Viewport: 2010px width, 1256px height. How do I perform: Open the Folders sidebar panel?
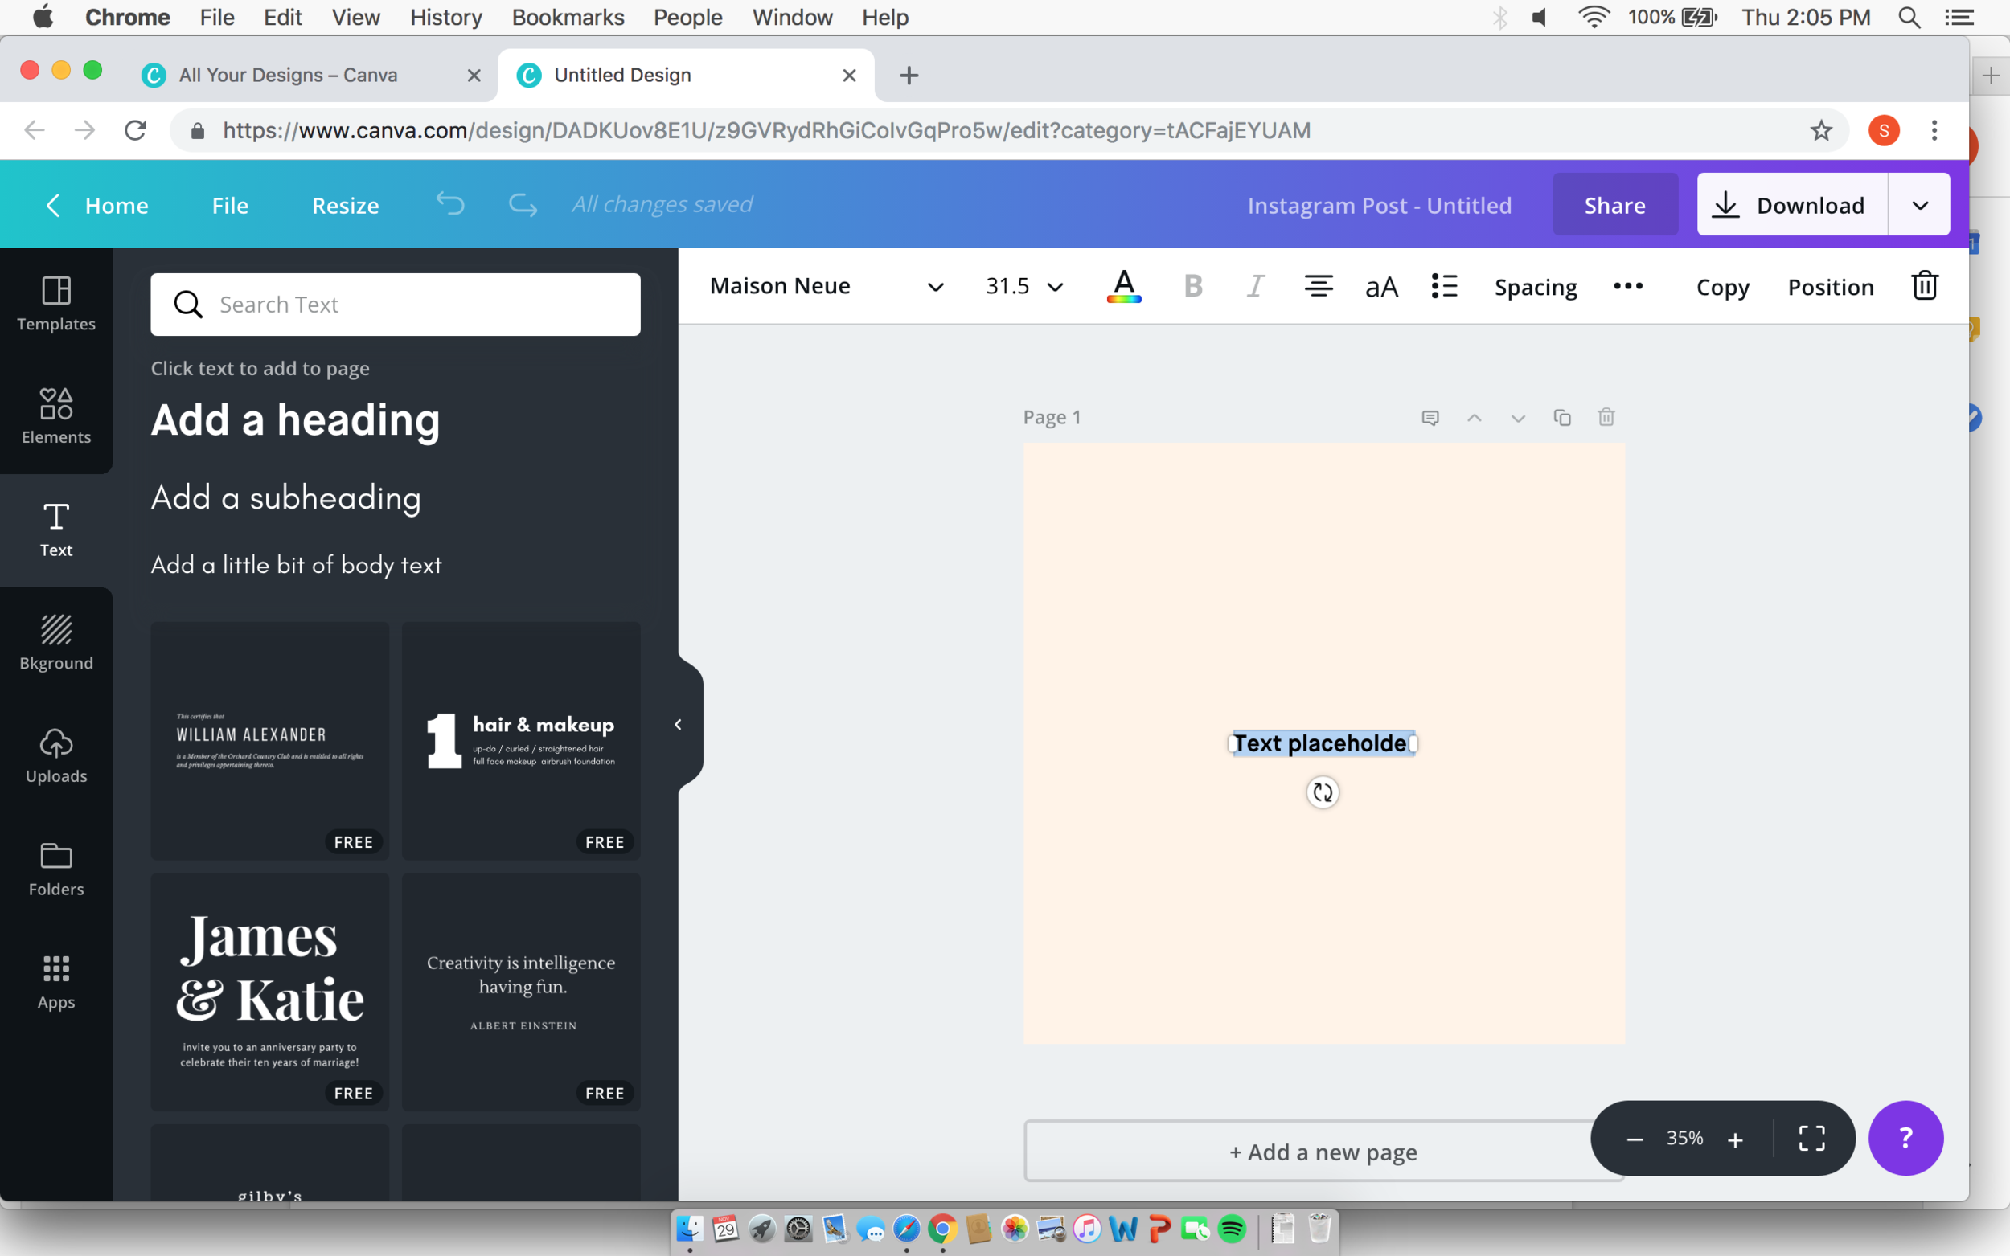pyautogui.click(x=56, y=869)
